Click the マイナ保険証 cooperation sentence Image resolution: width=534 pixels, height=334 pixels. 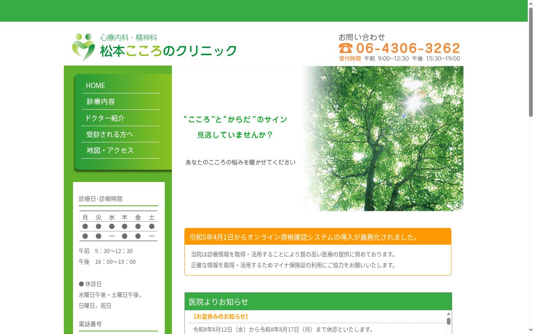click(x=293, y=265)
